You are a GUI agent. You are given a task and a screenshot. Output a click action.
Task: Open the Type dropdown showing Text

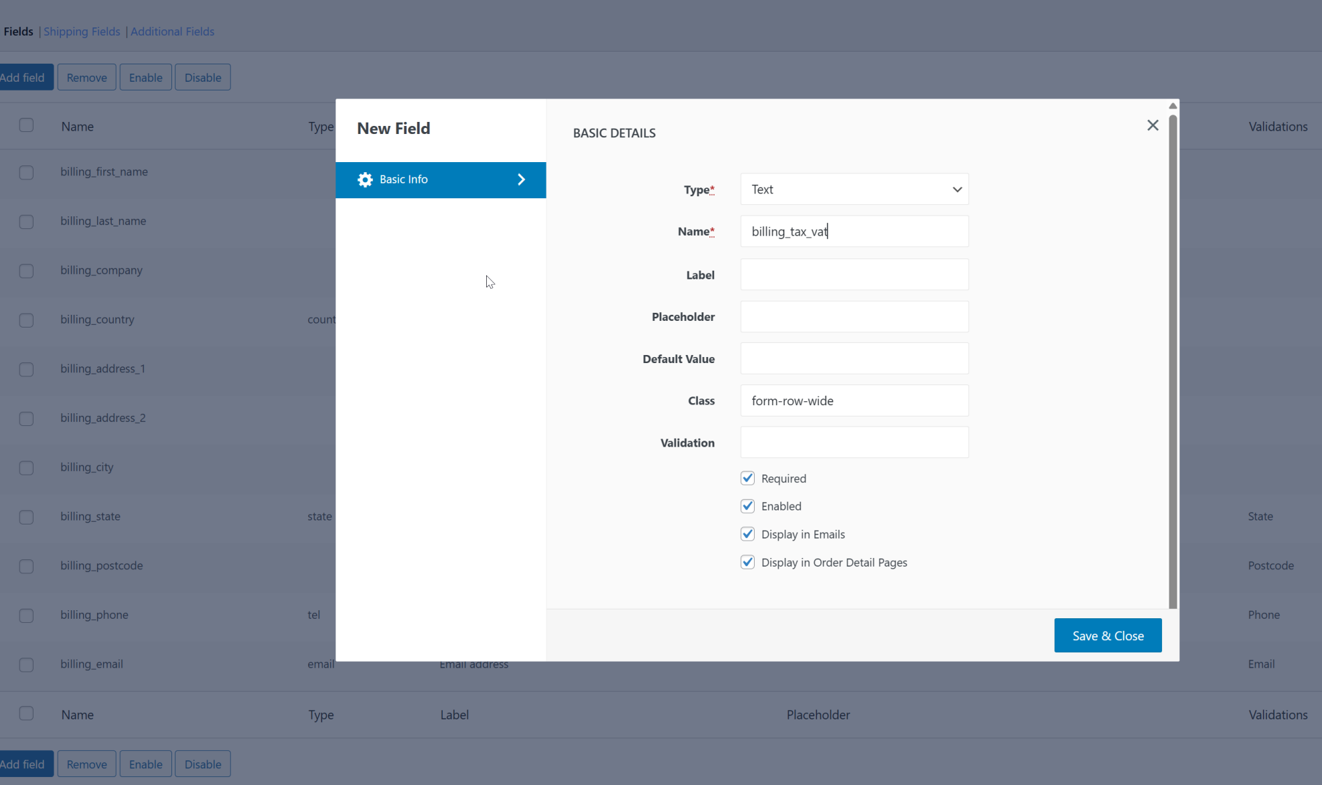854,190
